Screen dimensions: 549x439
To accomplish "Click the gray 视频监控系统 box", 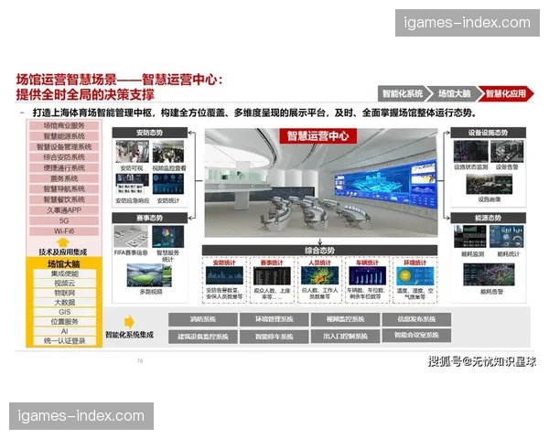I will point(346,319).
